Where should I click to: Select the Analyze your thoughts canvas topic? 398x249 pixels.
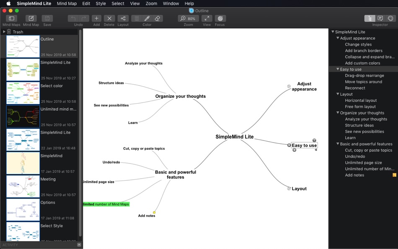[144, 63]
